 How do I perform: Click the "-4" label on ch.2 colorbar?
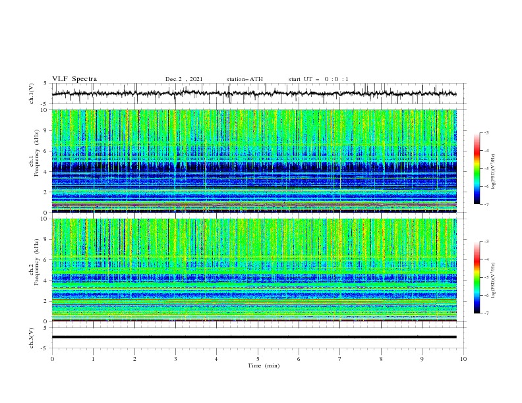coord(486,259)
